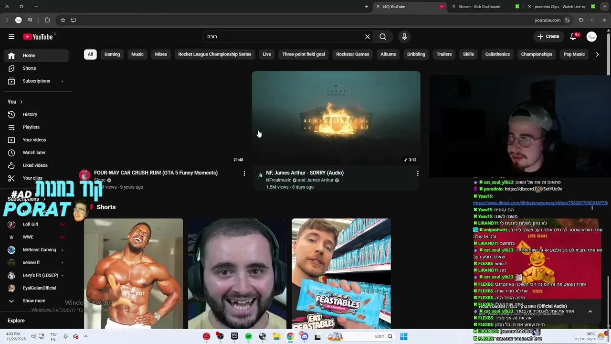Viewport: 611px width, 344px height.
Task: Open the Feastables chocolate bar Short
Action: click(x=341, y=274)
